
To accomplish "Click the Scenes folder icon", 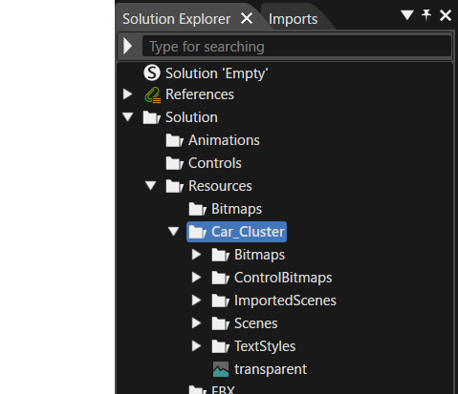I will (221, 323).
